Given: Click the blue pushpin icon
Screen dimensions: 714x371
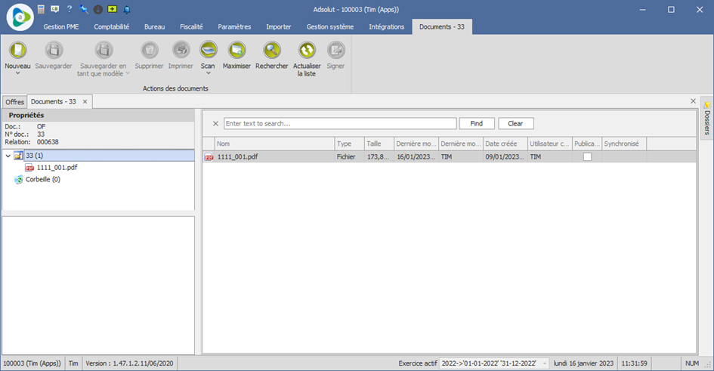Looking at the screenshot, I should coord(83,9).
